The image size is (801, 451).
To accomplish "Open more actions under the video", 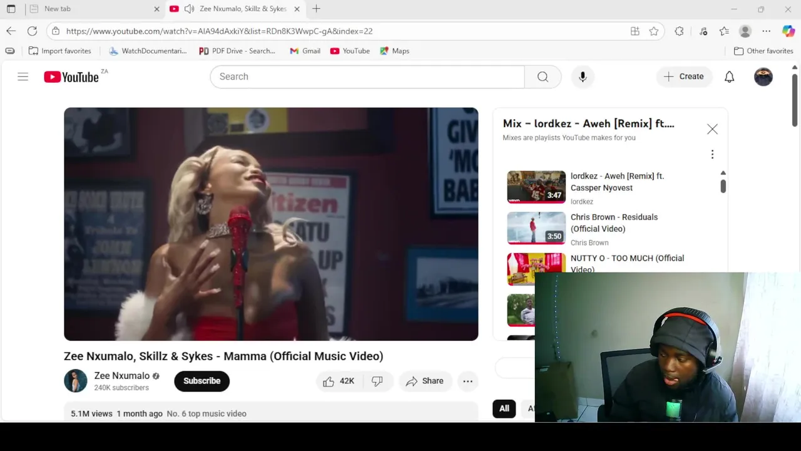I will coord(467,381).
